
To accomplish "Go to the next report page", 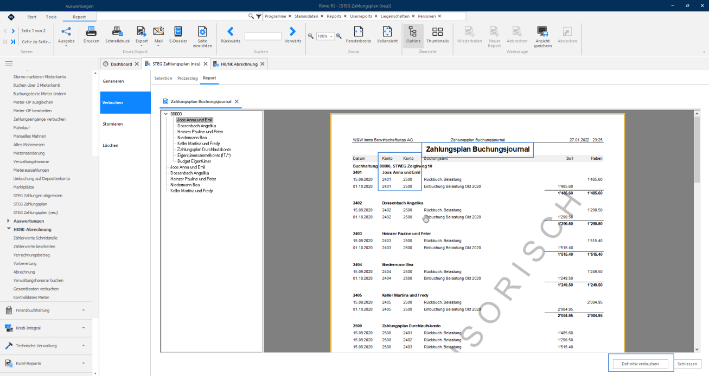I will 13,31.
